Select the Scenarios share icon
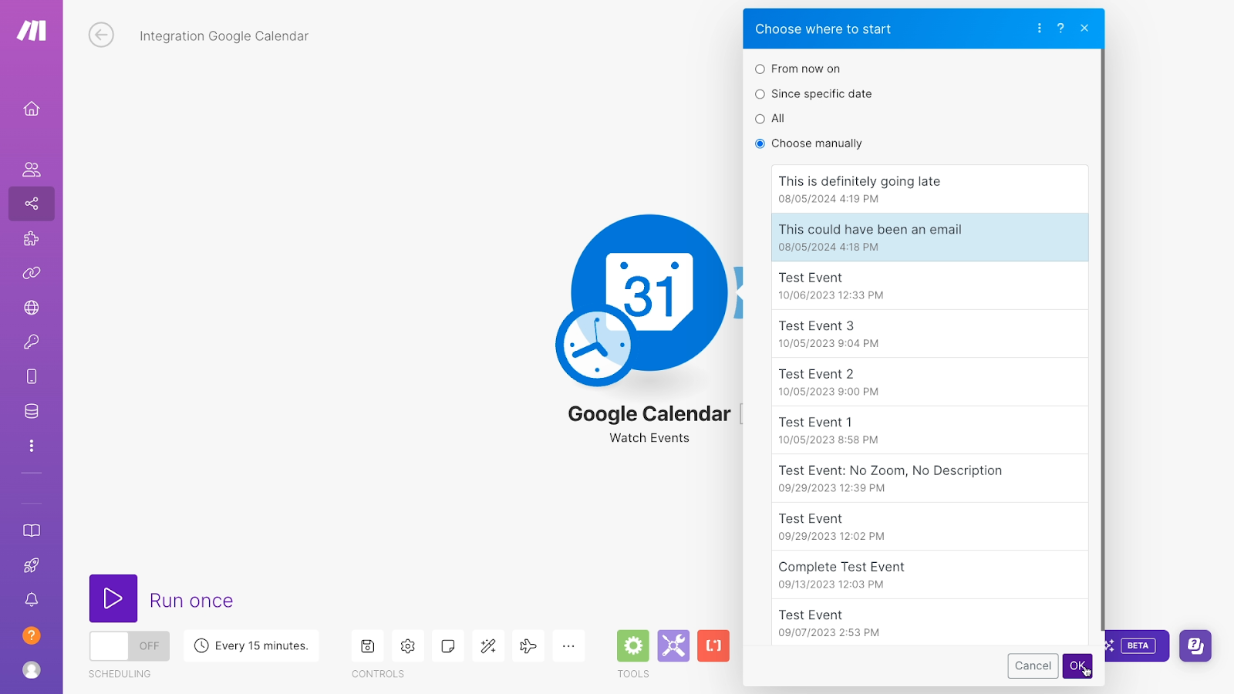Viewport: 1234px width, 694px height. click(32, 204)
